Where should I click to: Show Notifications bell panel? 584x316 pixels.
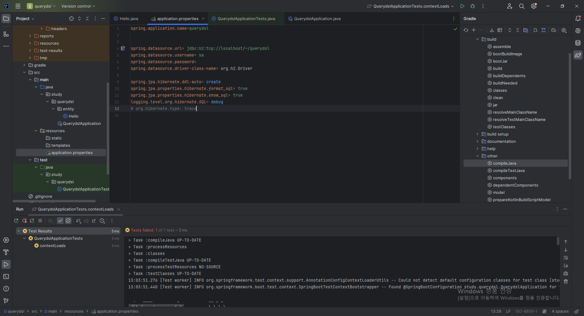578,19
